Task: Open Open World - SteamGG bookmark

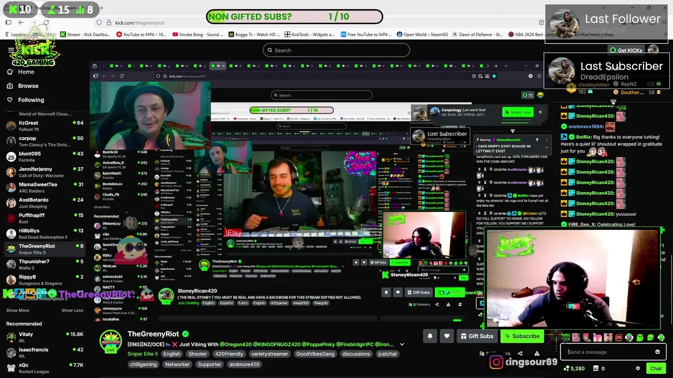Action: click(x=423, y=35)
